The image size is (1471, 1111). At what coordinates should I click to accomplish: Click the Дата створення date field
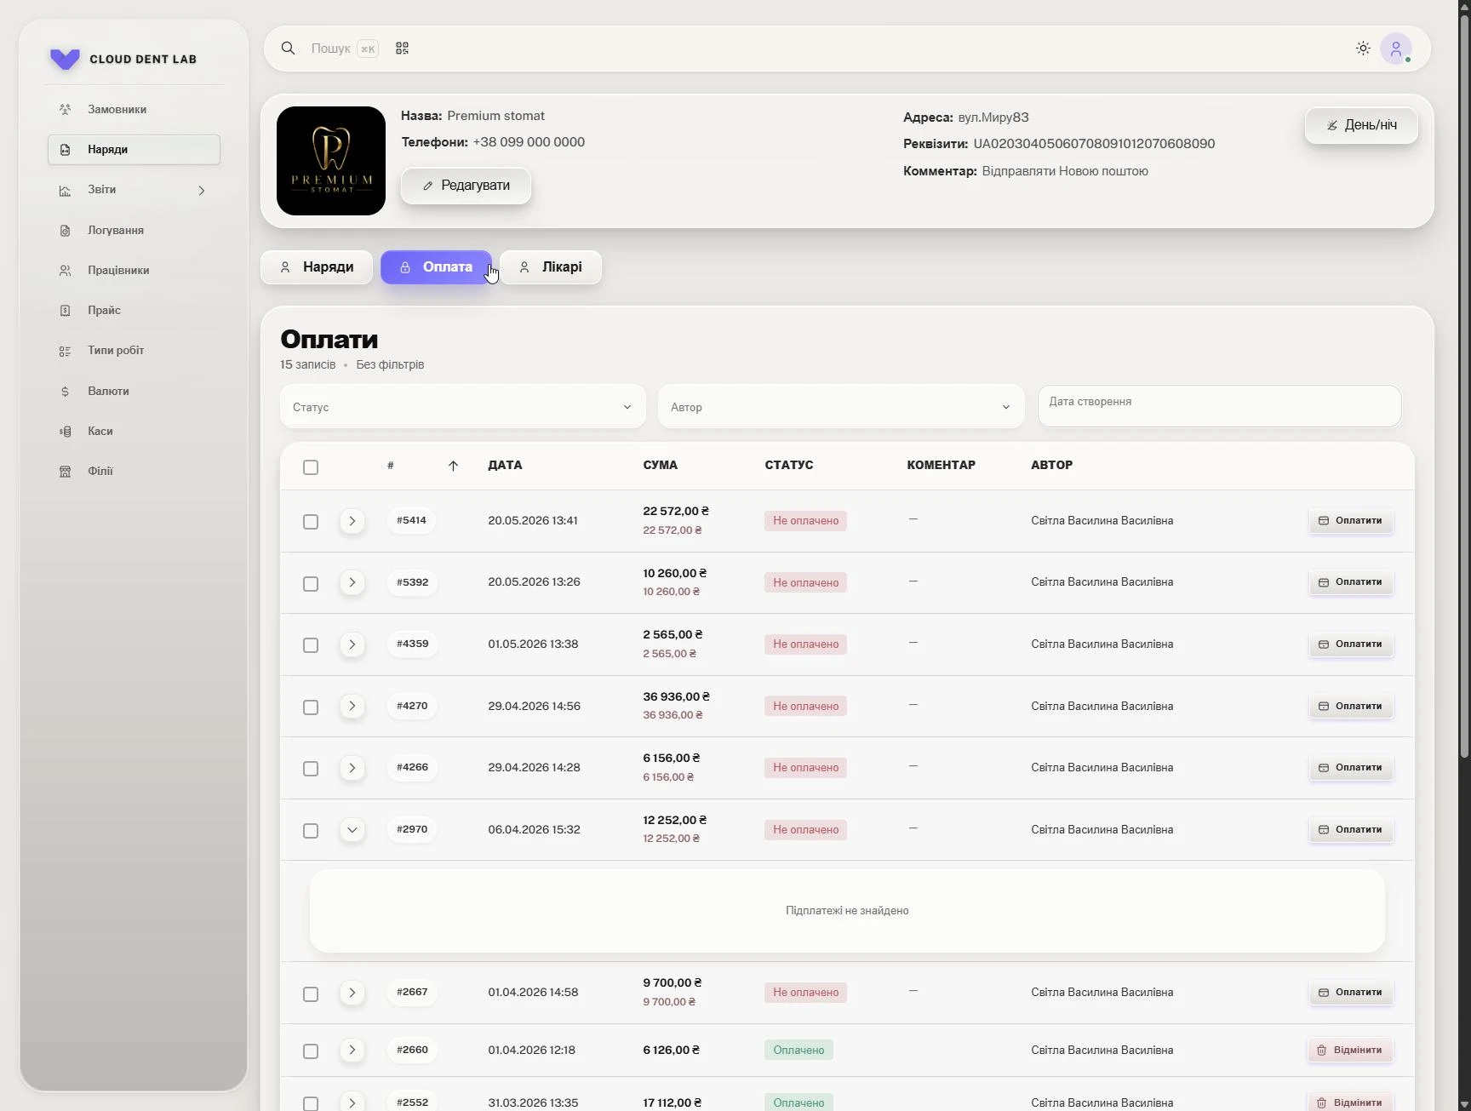coord(1219,406)
